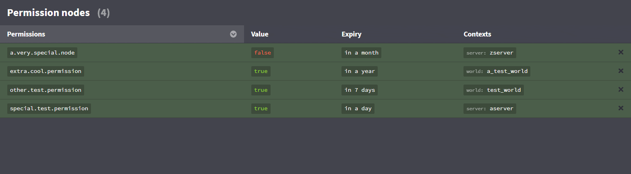
Task: Remove special.test.permission using the X icon
Action: point(621,108)
